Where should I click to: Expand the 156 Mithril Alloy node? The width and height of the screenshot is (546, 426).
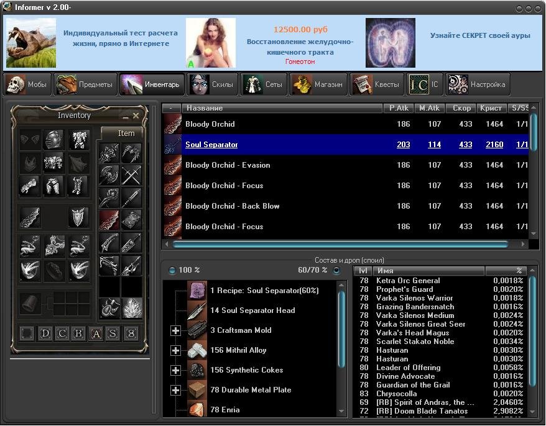click(x=175, y=350)
